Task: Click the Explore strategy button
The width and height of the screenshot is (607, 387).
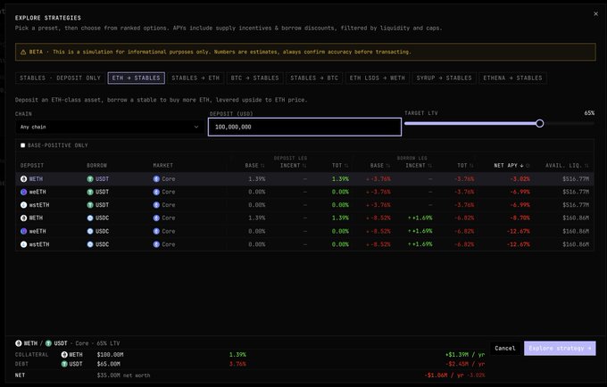Action: pyautogui.click(x=560, y=349)
